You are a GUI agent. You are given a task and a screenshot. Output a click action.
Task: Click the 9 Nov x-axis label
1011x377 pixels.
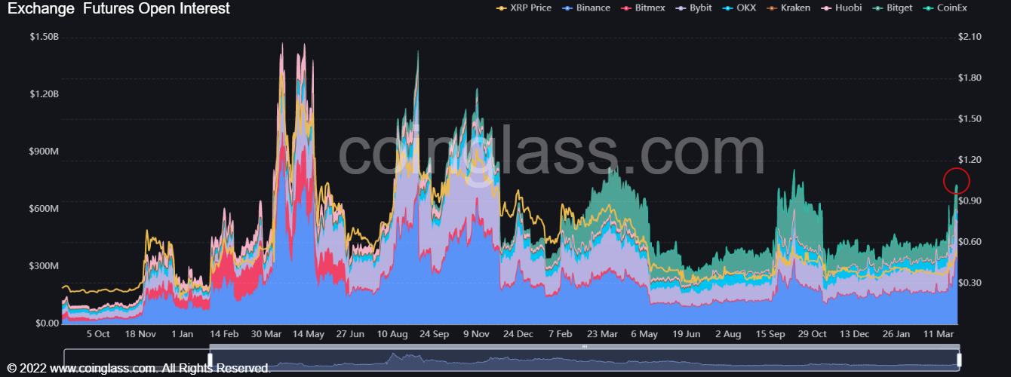[477, 333]
